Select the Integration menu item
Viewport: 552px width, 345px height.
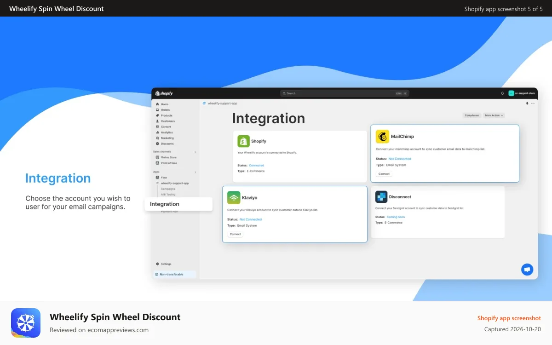(x=178, y=204)
